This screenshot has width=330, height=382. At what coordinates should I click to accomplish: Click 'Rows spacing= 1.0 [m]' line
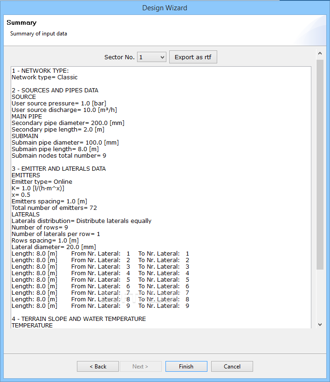[45, 241]
